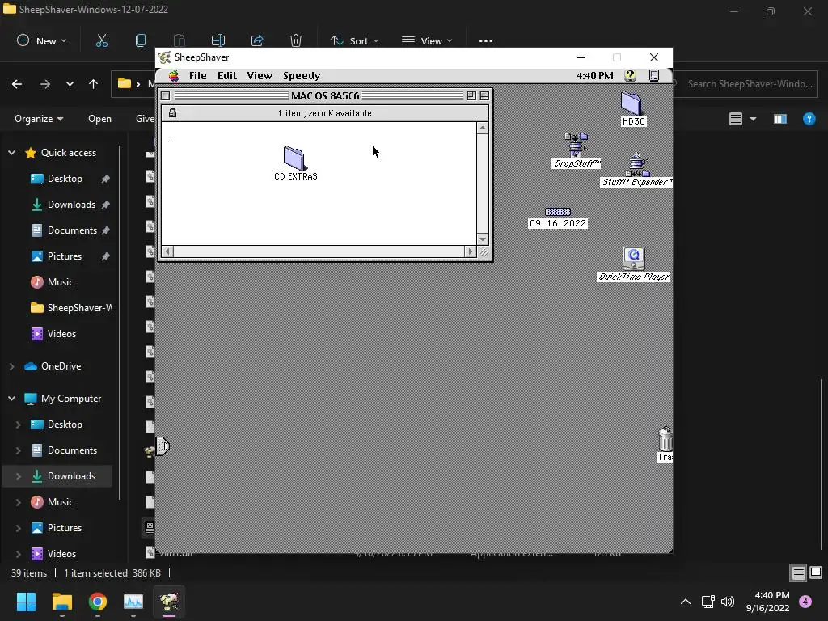Show hidden system tray icons

click(686, 602)
